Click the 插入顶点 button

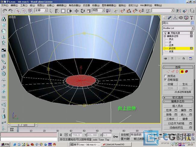178,106
